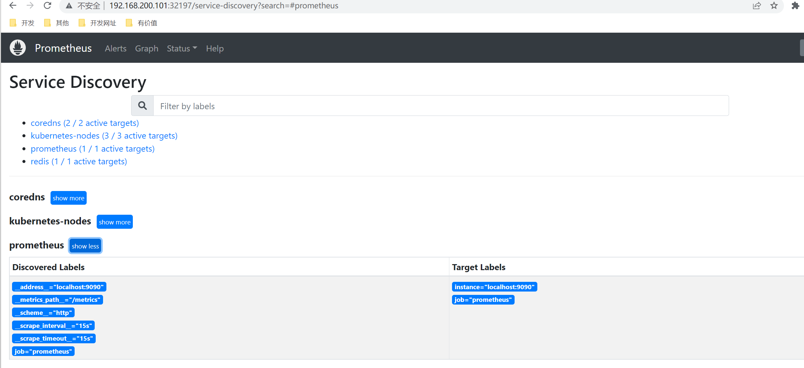Go back using browser back arrow
Image resolution: width=804 pixels, height=368 pixels.
point(13,6)
